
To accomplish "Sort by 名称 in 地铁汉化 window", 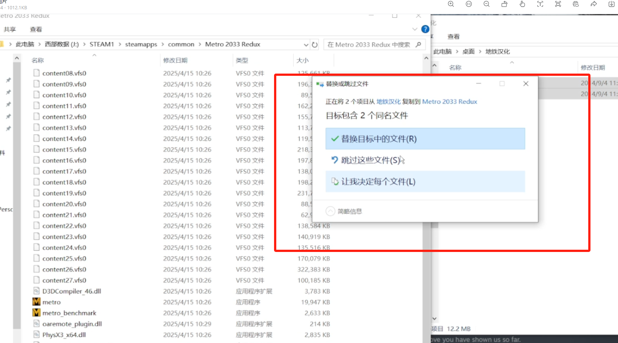I will (x=455, y=68).
